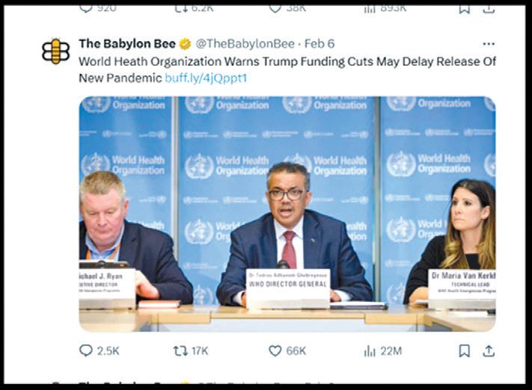Share the Babylon Bee post
The width and height of the screenshot is (532, 390).
489,351
